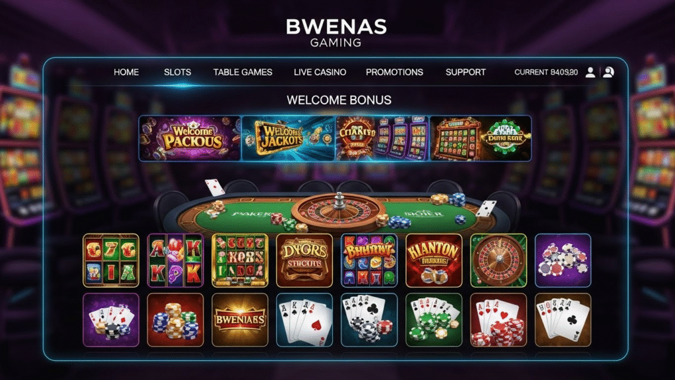675x380 pixels.
Task: Open the user profile icon
Action: coord(590,73)
